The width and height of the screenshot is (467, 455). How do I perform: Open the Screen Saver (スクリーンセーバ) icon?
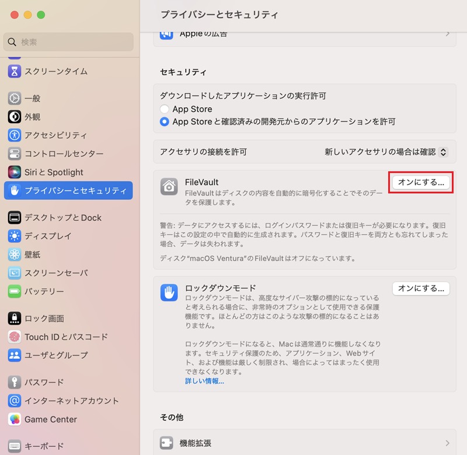tap(14, 273)
